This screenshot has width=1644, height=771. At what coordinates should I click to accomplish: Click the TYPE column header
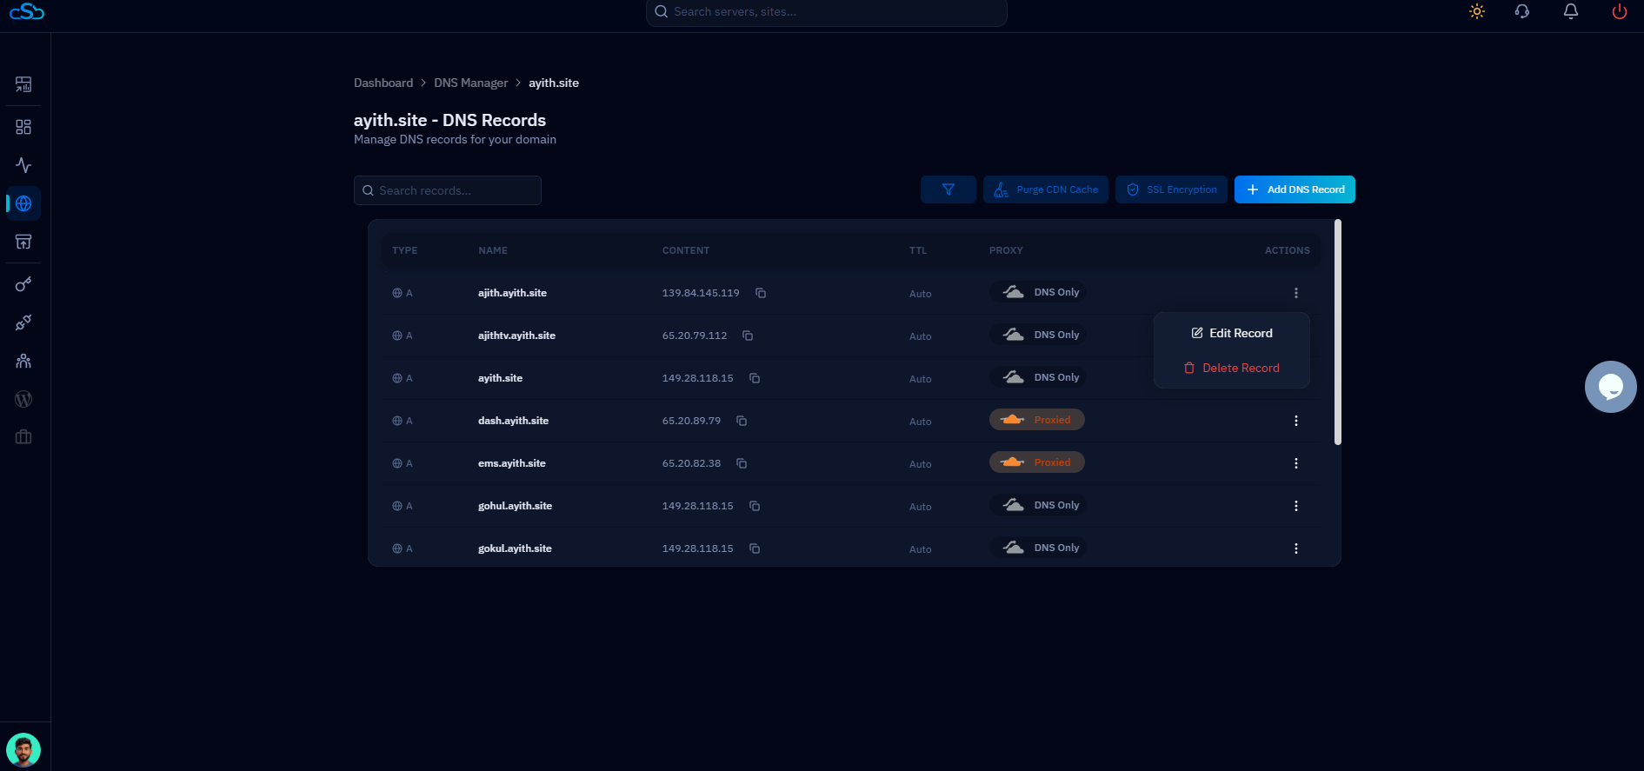point(405,250)
